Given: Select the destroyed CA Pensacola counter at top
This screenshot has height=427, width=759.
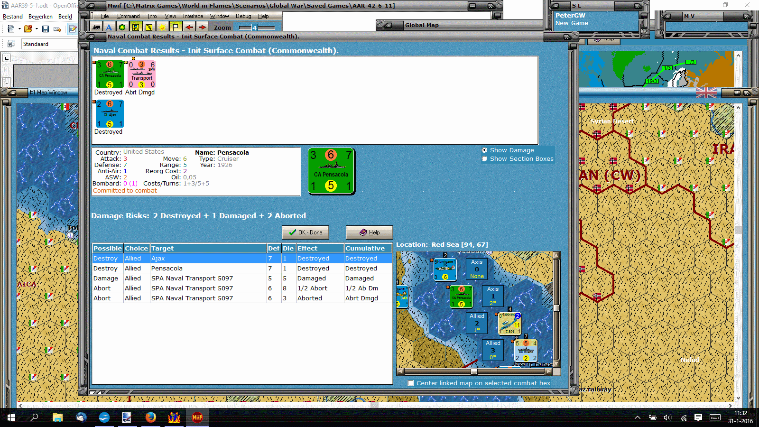Looking at the screenshot, I should click(110, 74).
